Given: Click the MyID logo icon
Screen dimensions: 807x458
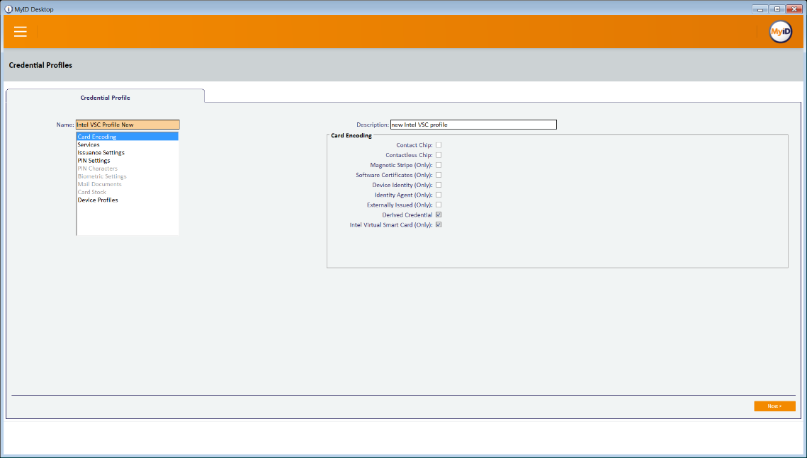Looking at the screenshot, I should tap(780, 32).
